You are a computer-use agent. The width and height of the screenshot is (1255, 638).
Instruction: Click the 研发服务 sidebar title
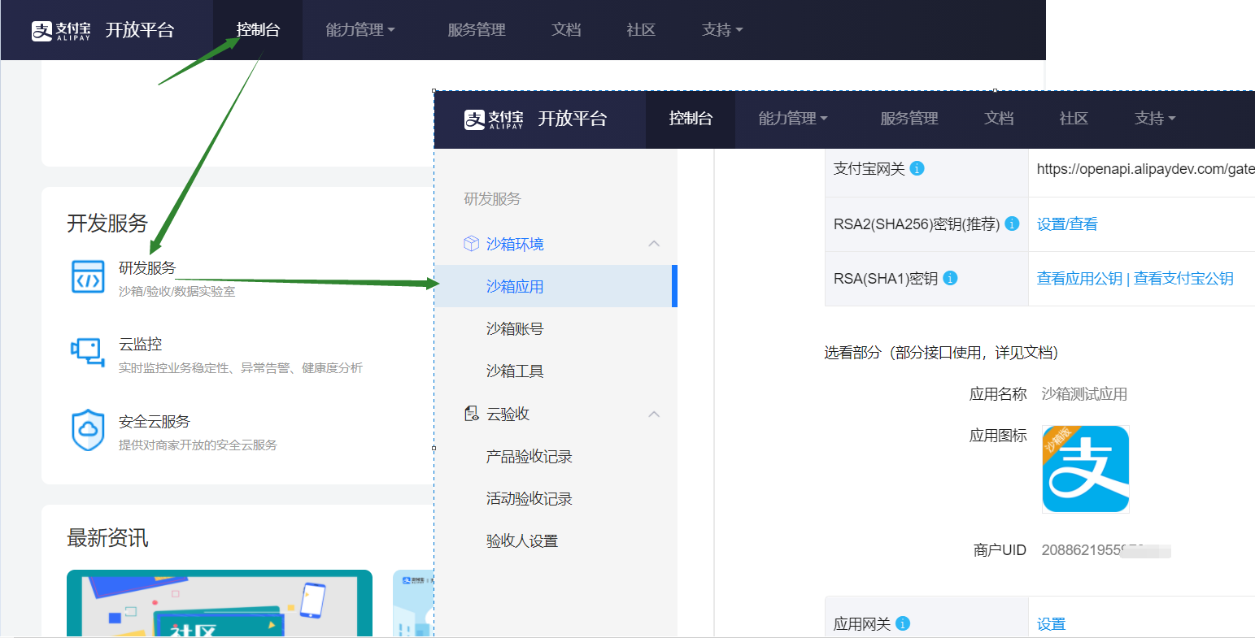click(x=492, y=198)
